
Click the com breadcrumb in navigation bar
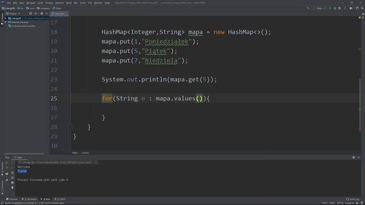30,8
